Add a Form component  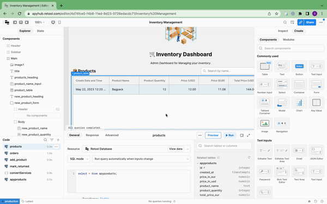(316, 86)
